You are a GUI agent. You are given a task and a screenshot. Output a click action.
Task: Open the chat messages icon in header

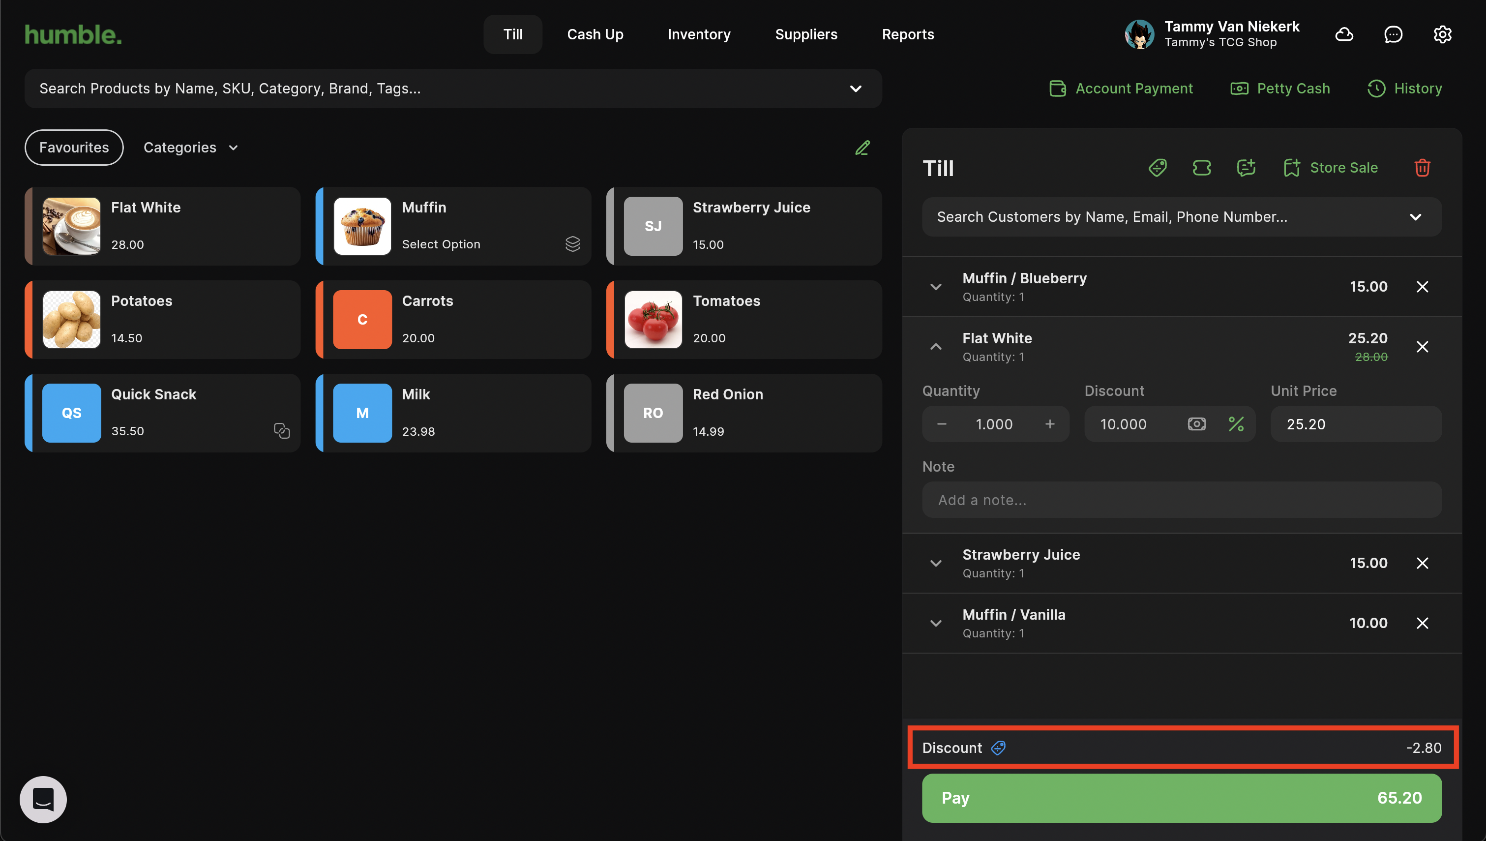(1393, 34)
